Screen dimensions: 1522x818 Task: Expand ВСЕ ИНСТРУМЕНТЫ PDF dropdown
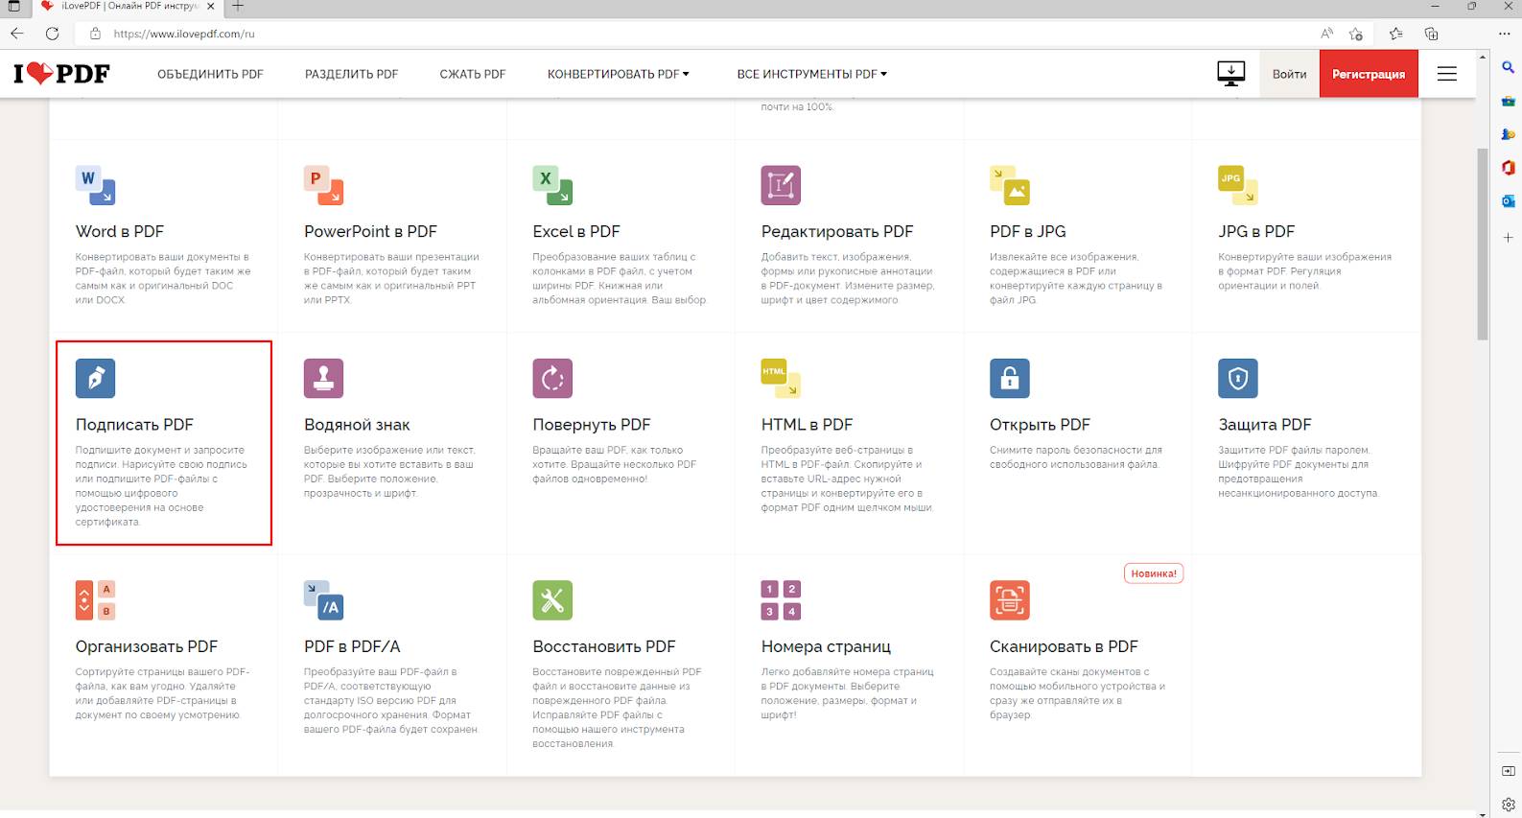pos(811,74)
